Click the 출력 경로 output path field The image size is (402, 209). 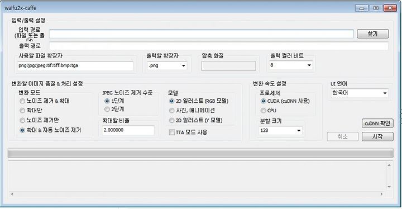(x=219, y=46)
